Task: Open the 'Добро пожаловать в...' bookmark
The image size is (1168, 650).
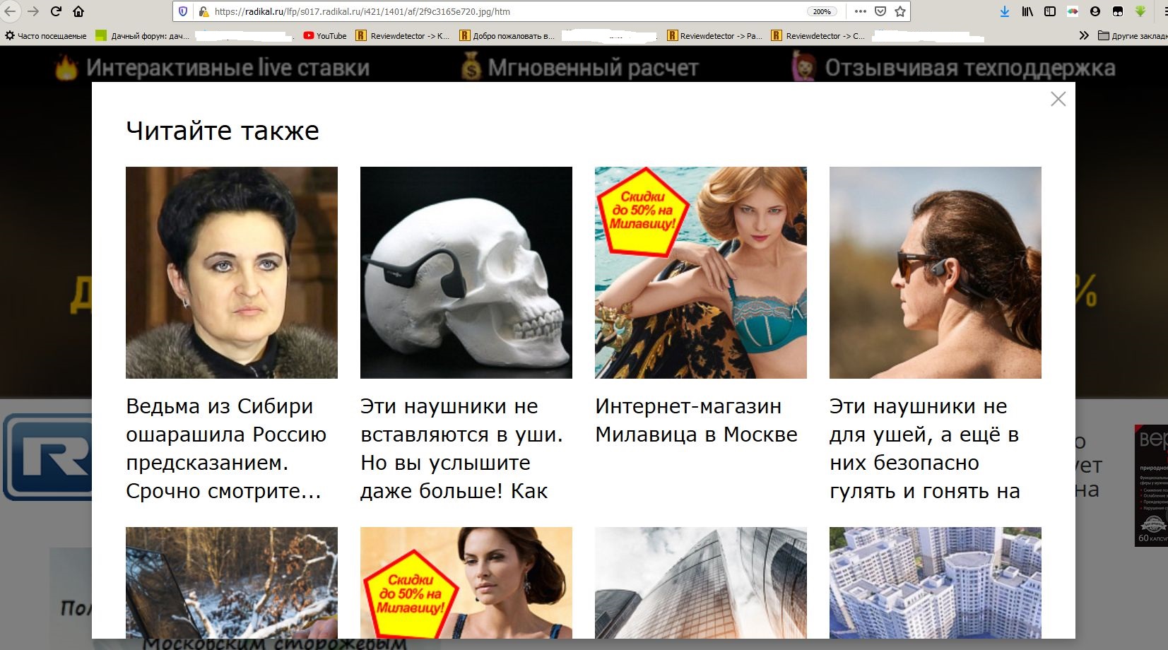Action: [x=507, y=35]
